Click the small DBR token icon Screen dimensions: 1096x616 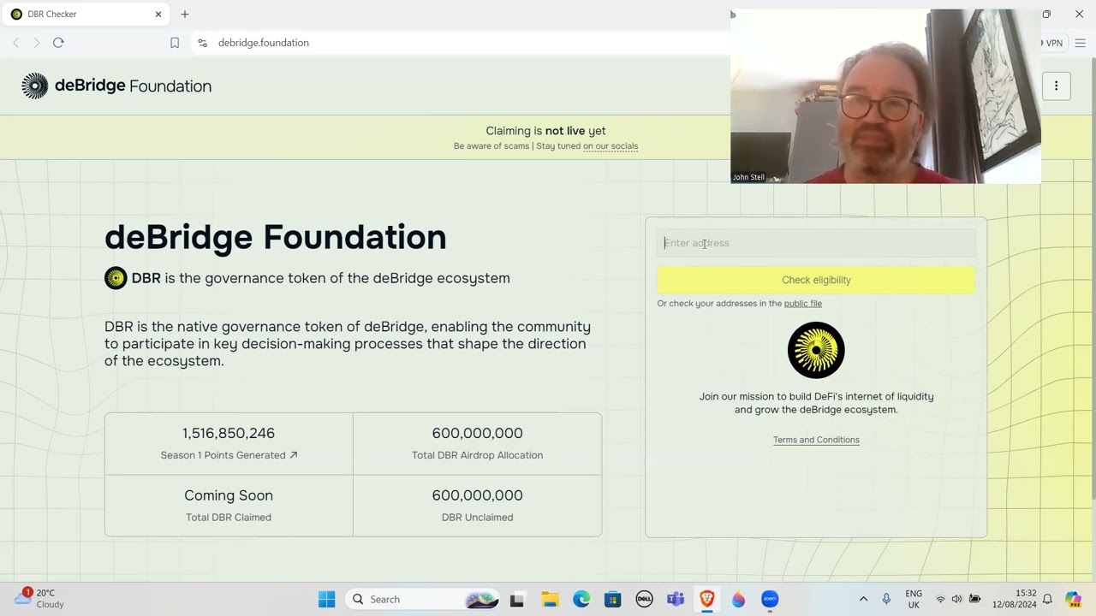pos(116,278)
